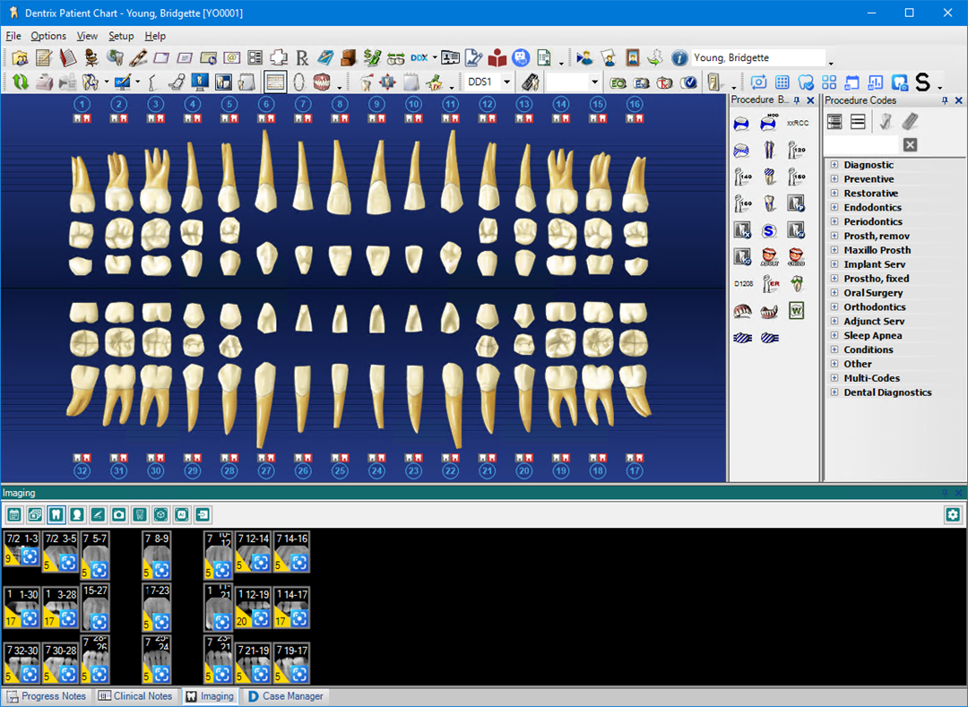The height and width of the screenshot is (707, 968).
Task: Select the S-shaped toolbar icon at far right
Action: pos(923,82)
